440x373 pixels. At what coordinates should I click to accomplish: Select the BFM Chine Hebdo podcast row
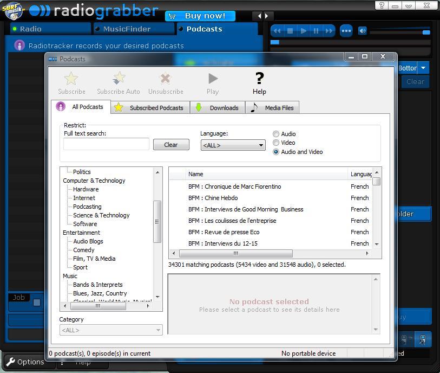pos(244,198)
